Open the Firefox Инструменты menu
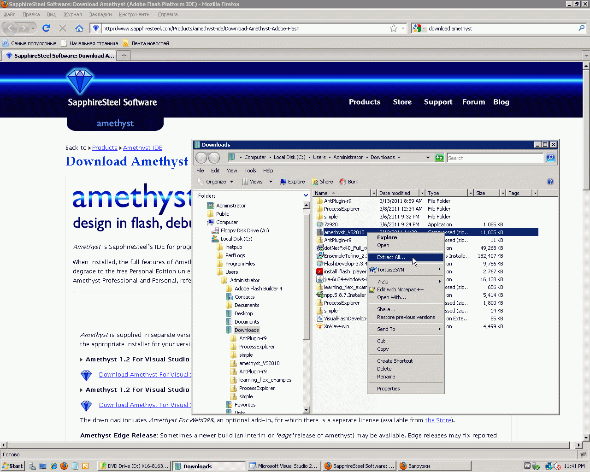 coord(135,14)
